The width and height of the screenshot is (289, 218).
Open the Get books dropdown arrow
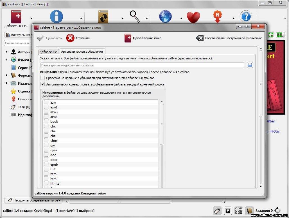181,18
